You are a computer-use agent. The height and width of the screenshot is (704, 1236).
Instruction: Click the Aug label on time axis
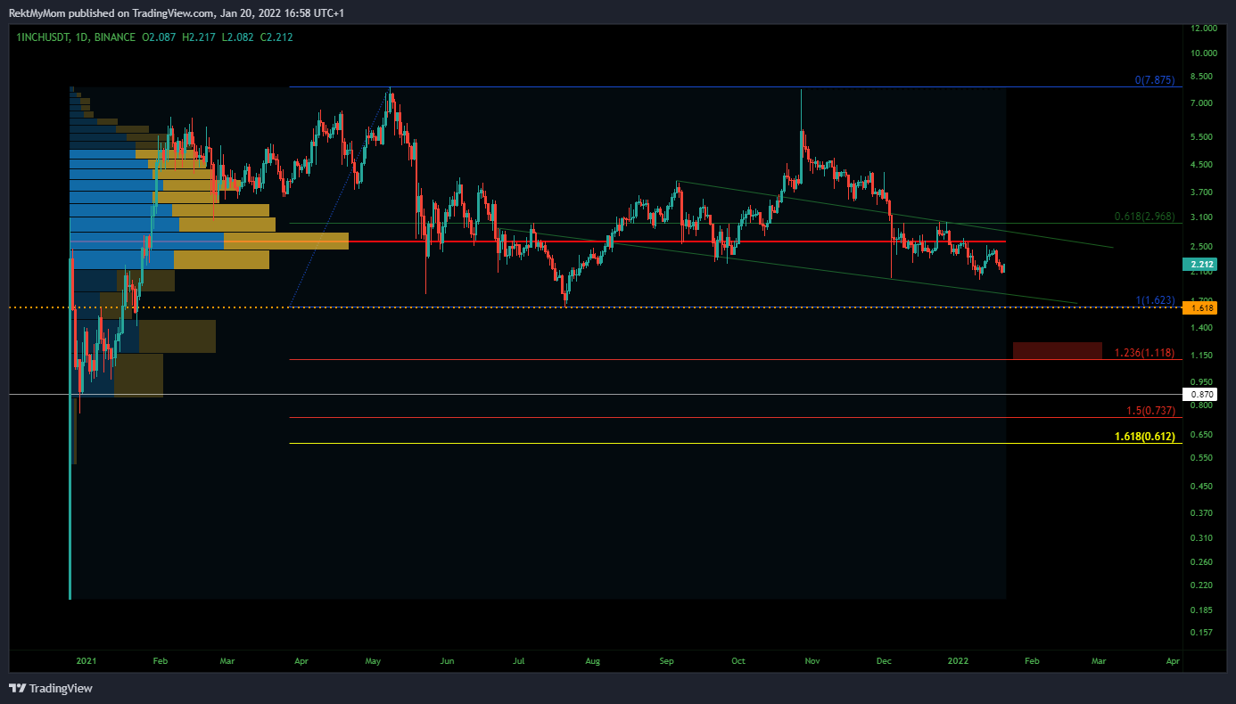(593, 661)
